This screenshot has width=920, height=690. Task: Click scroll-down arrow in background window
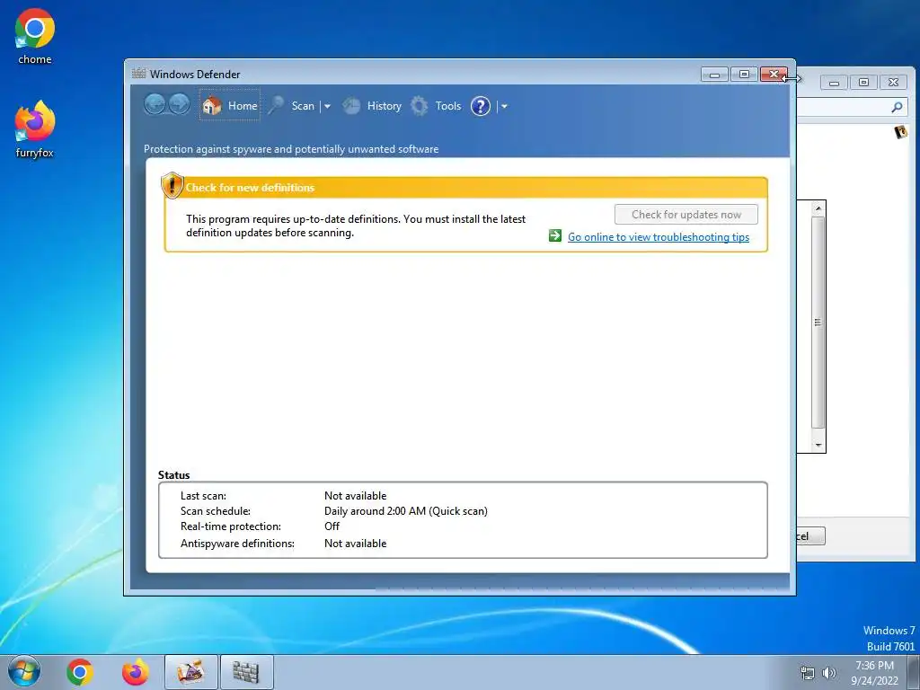818,446
